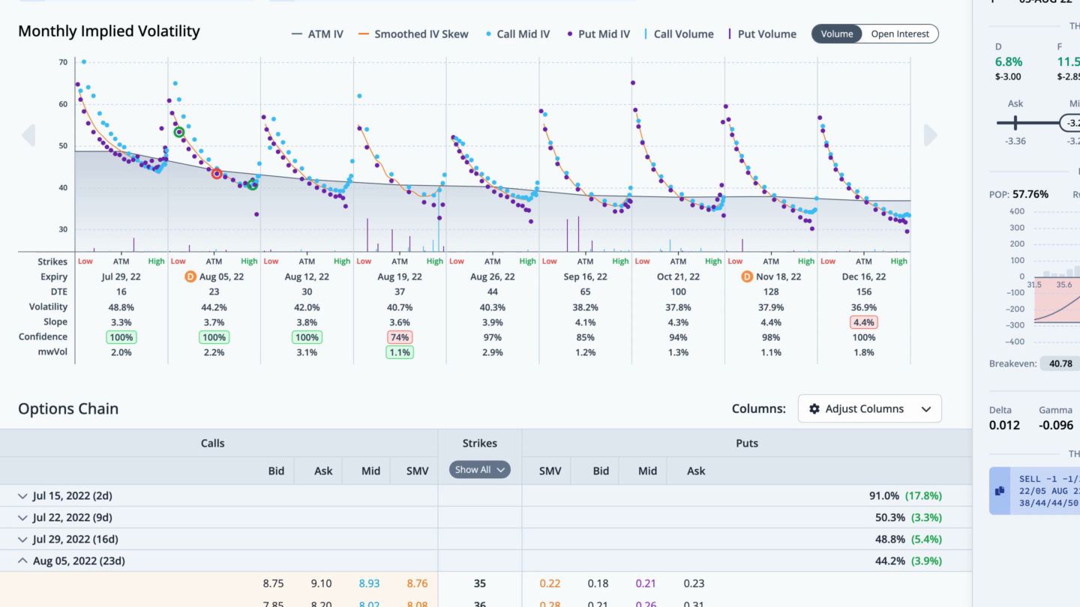1080x607 pixels.
Task: Click the orange D badge beside Aug 05, 22
Action: click(190, 277)
